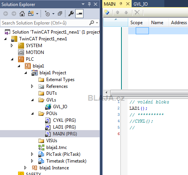Collapse the blaja1 Project node
Screen dimensions: 188x175
point(26,73)
